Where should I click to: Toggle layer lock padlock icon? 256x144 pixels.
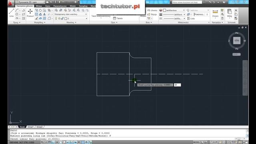pos(62,18)
